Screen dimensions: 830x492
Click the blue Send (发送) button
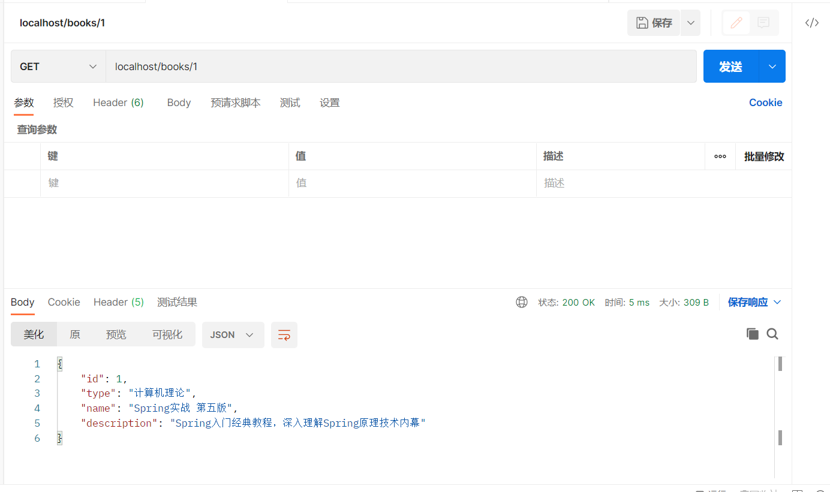[x=731, y=67]
